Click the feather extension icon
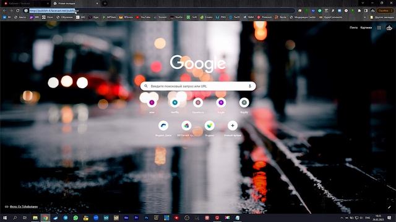The width and height of the screenshot is (396, 222). (x=333, y=10)
